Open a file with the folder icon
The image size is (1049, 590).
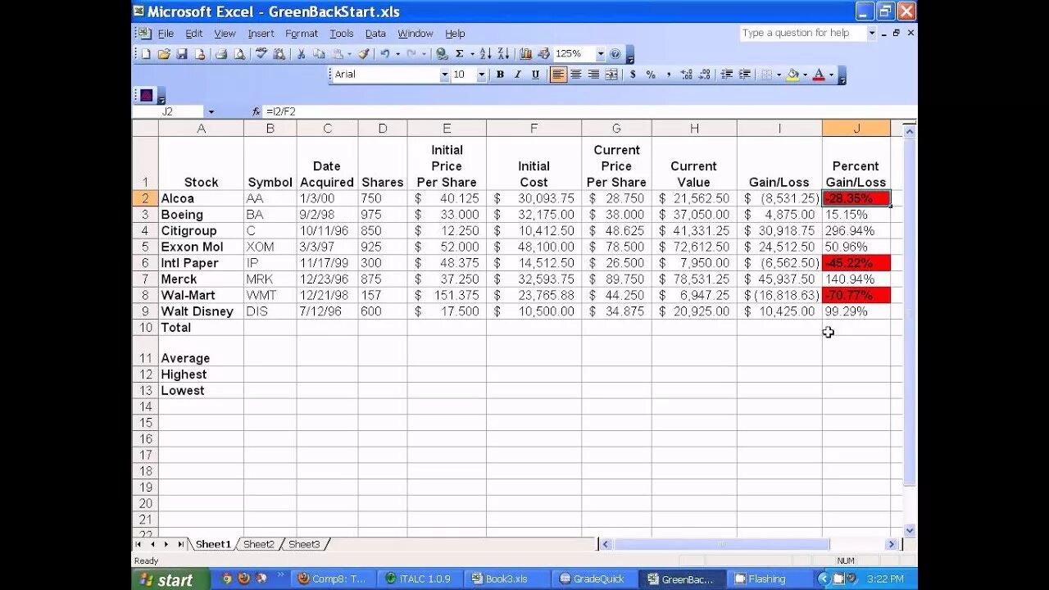pos(164,54)
